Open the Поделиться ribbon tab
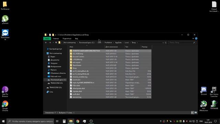Image resolution: width=220 pixels, height=124 pixels. [x=67, y=39]
